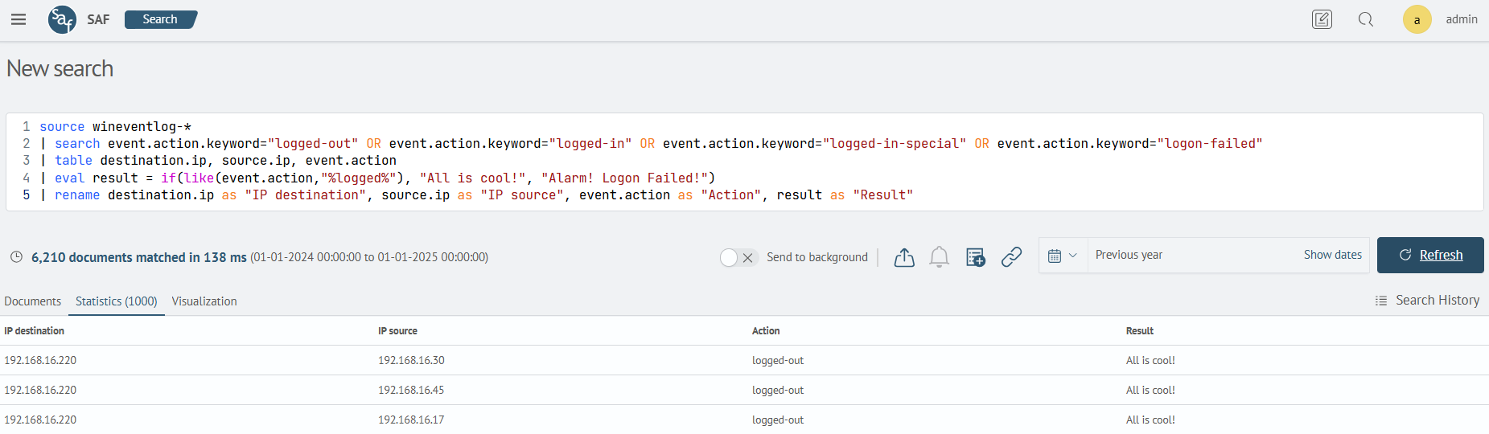Sort by Result column header

tap(1140, 331)
